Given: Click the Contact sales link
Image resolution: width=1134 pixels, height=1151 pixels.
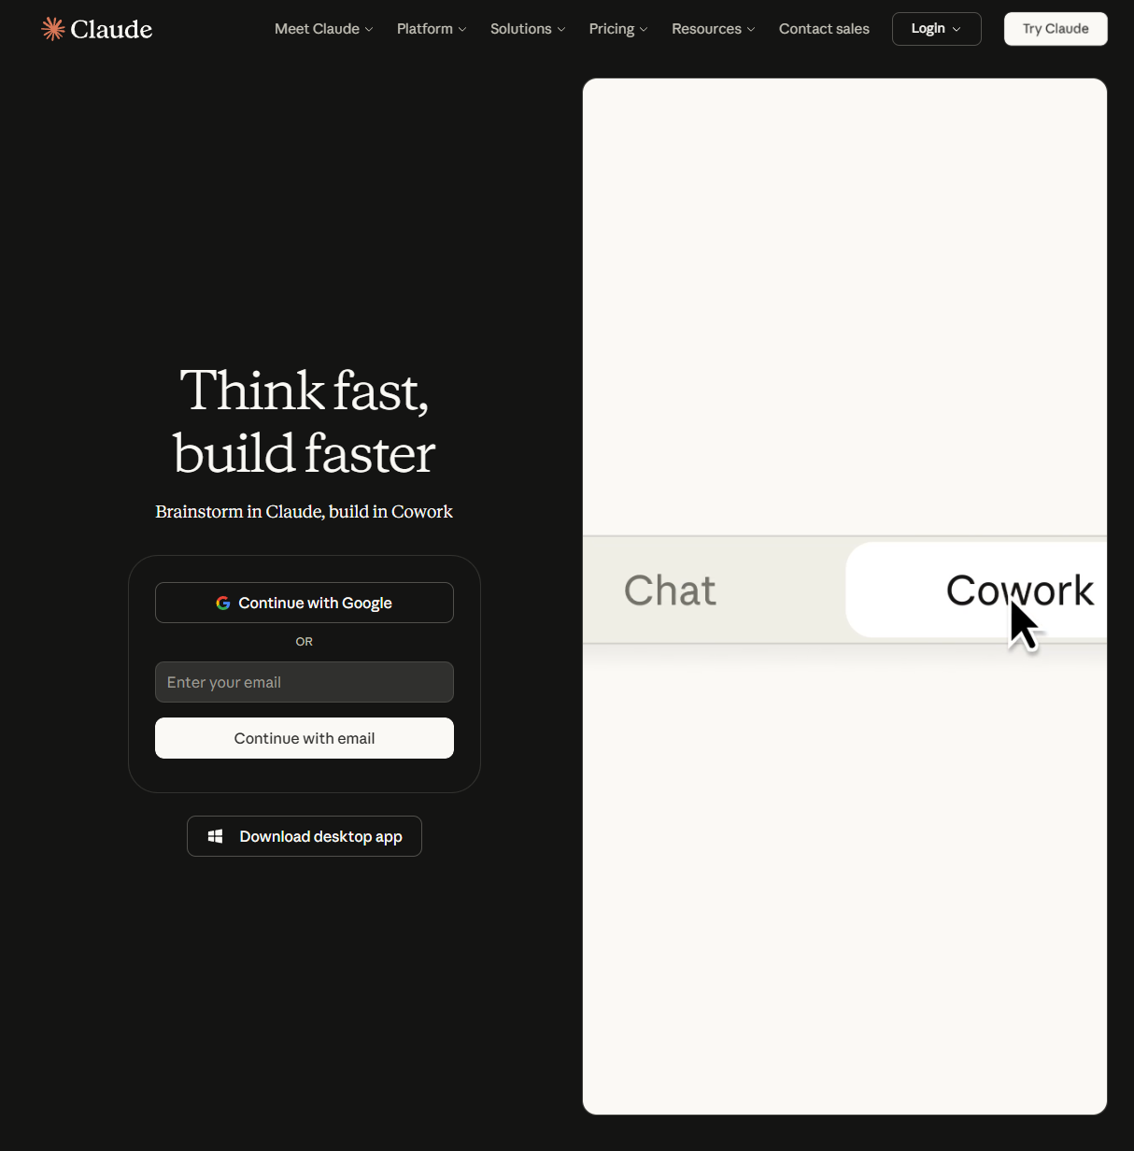Looking at the screenshot, I should (x=824, y=29).
